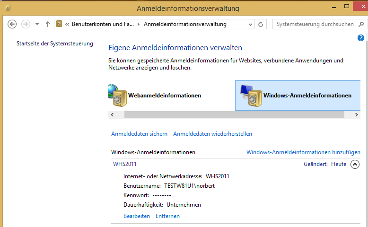Click the Forward navigation arrow
Screen dimensions: 368x227
point(26,24)
